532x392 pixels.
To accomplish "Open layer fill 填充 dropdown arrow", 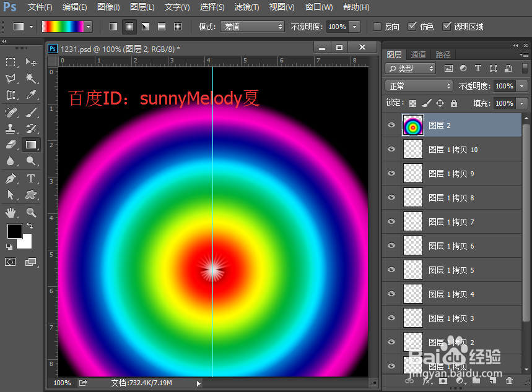I will pos(522,103).
